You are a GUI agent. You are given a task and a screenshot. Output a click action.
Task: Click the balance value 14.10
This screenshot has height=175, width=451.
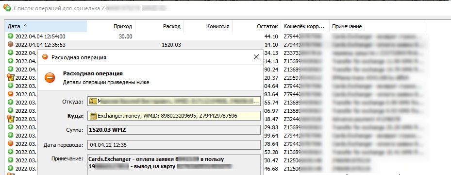271,45
